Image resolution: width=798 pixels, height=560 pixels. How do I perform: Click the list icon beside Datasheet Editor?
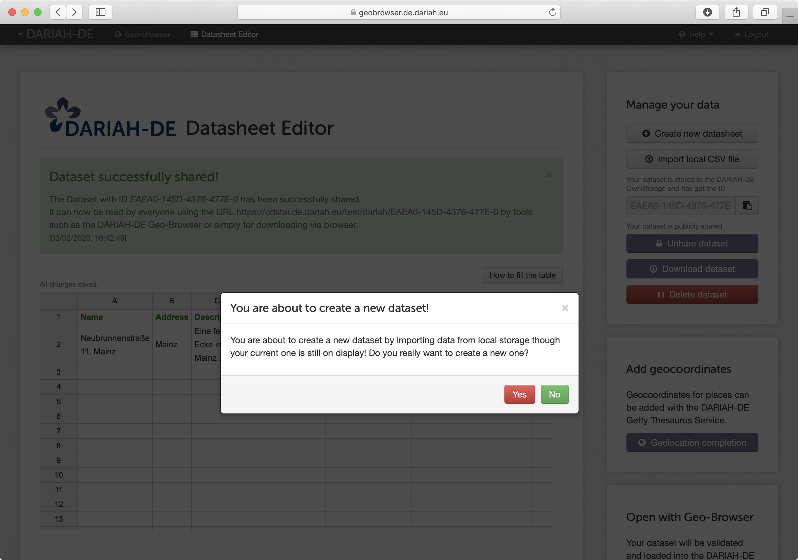tap(194, 34)
